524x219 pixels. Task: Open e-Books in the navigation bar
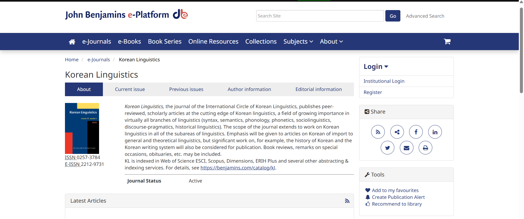coord(129,41)
